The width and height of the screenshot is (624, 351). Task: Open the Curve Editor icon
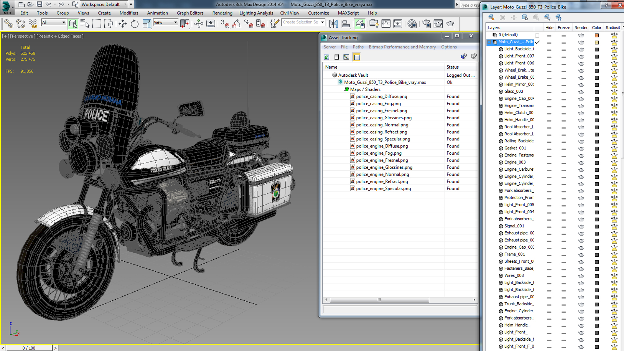click(x=386, y=24)
